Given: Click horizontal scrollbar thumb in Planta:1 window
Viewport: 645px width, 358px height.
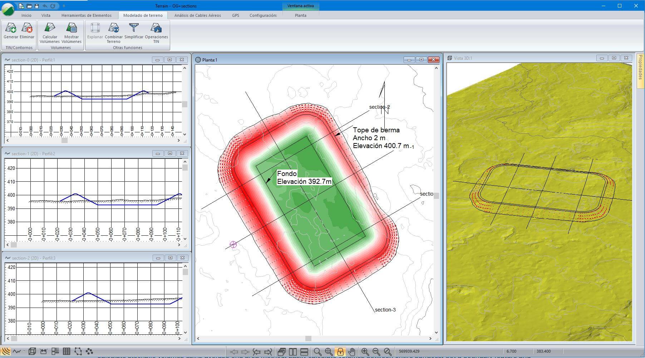Looking at the screenshot, I should click(308, 338).
